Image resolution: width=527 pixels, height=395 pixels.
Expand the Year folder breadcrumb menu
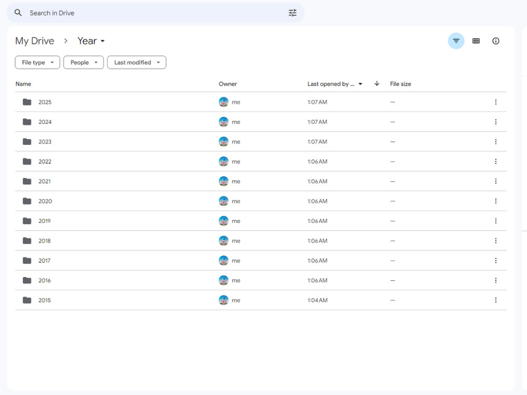(91, 41)
